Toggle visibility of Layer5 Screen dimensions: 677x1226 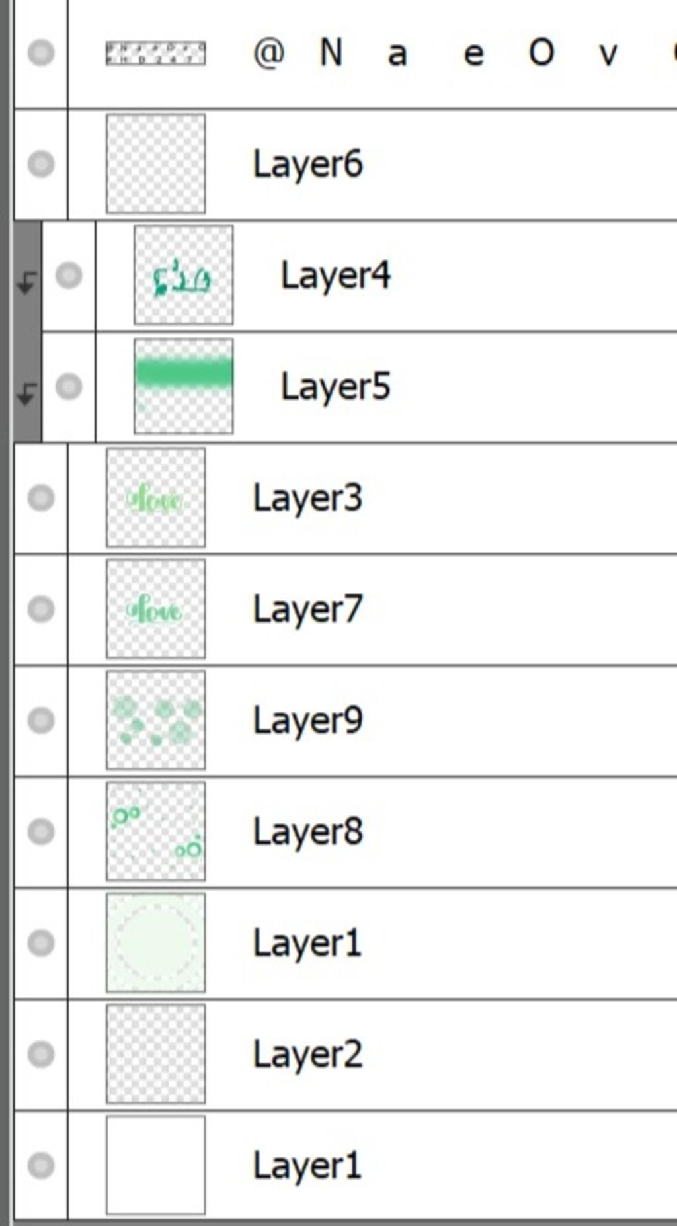[x=69, y=386]
